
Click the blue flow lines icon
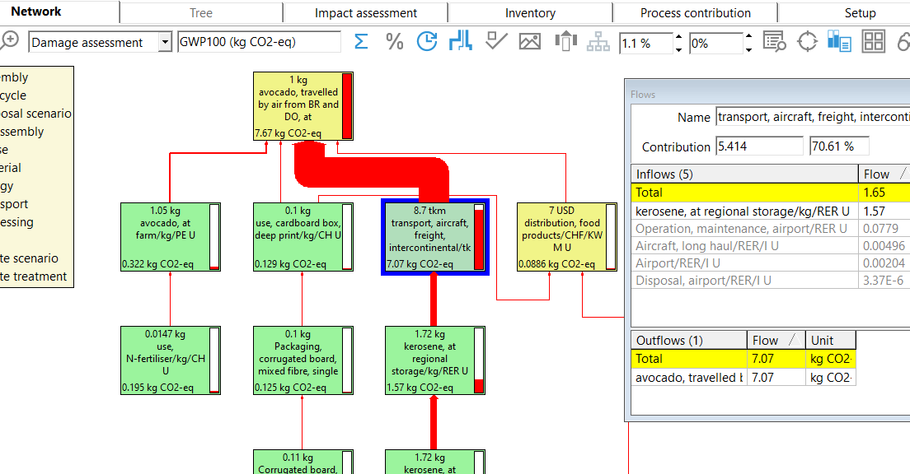(x=460, y=41)
